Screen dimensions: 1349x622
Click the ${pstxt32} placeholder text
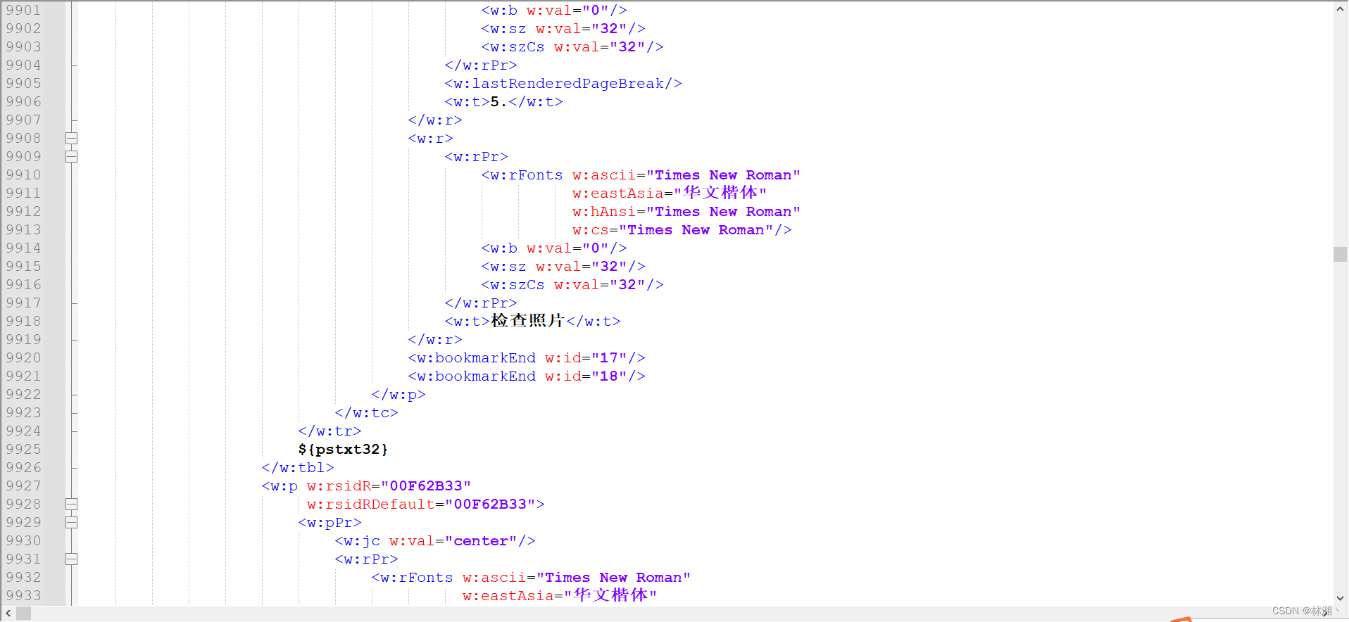coord(343,450)
